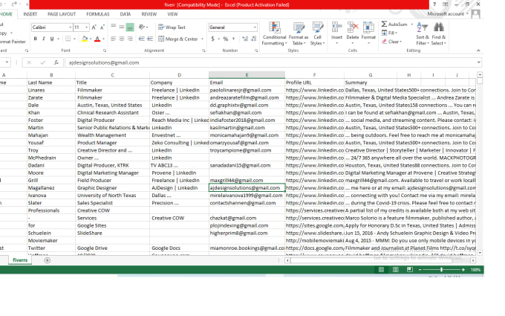This screenshot has height=316, width=505.
Task: Expand the formula bar
Action: coord(478,62)
